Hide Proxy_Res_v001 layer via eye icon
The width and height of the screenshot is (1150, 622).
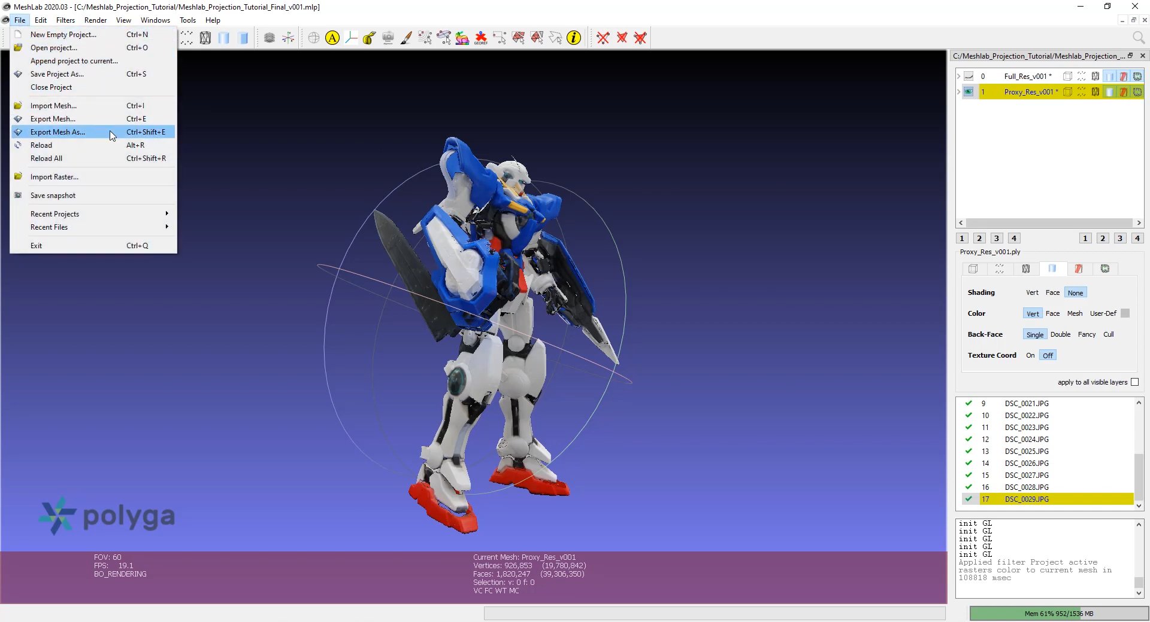coord(969,92)
